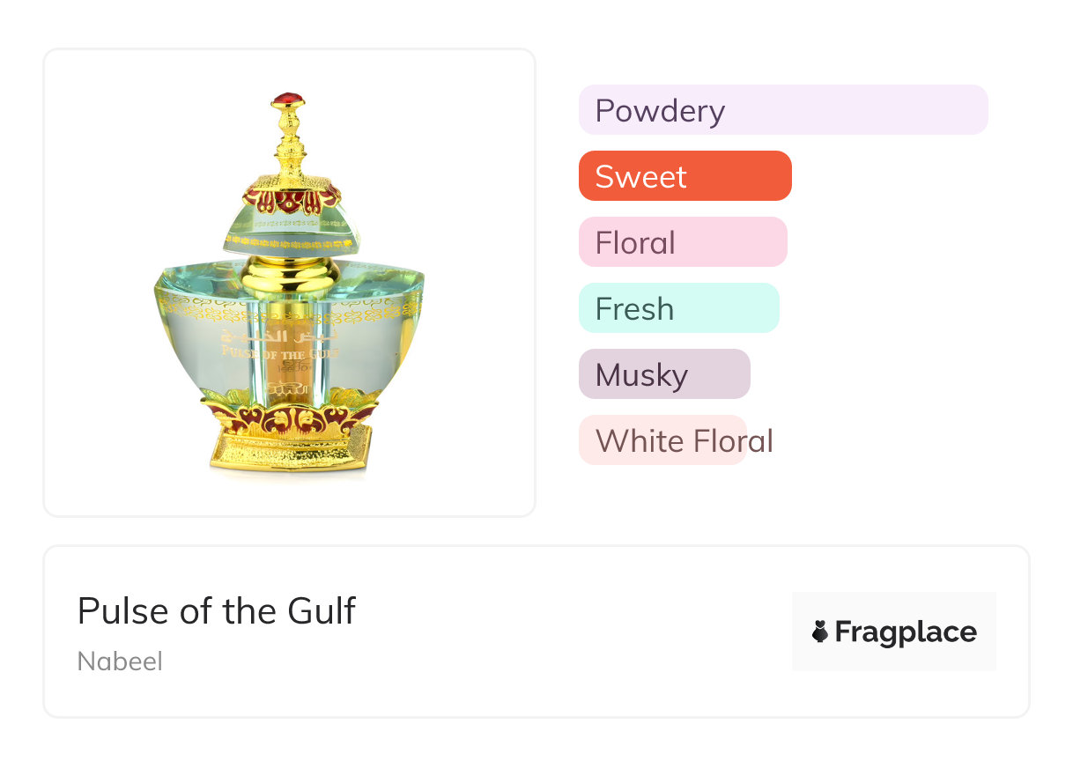
Task: Open the Pulse of the Gulf title
Action: [x=217, y=610]
